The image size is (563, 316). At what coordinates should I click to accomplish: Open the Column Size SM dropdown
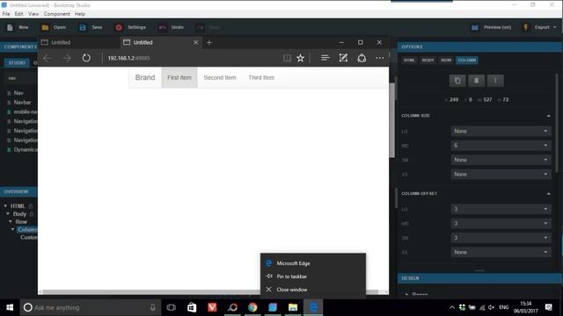point(501,160)
